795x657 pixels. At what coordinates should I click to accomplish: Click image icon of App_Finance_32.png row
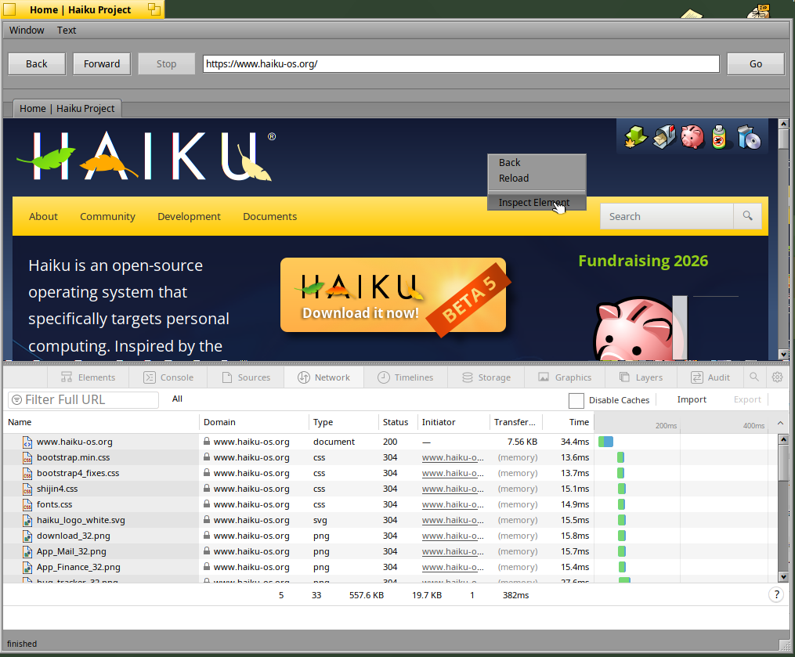coord(27,568)
